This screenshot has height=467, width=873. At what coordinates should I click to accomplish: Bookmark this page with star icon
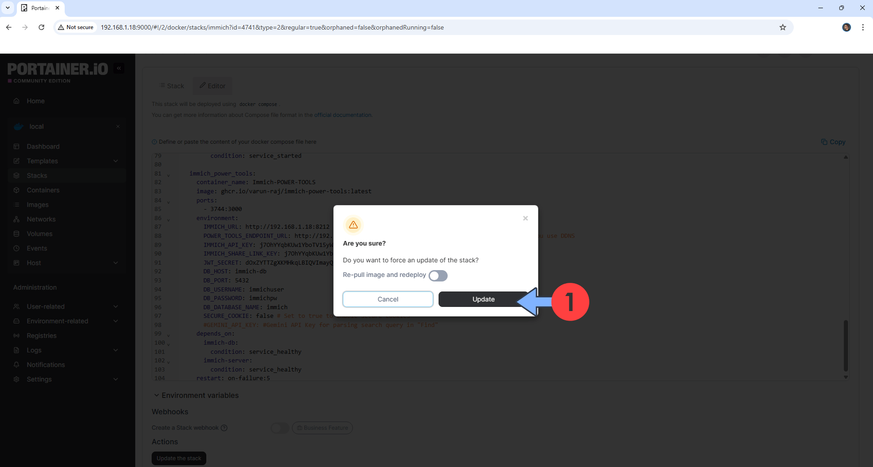coord(782,27)
